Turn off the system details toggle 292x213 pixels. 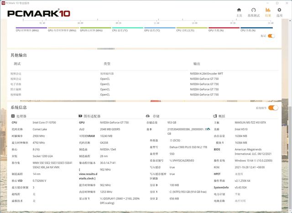pyautogui.click(x=273, y=108)
